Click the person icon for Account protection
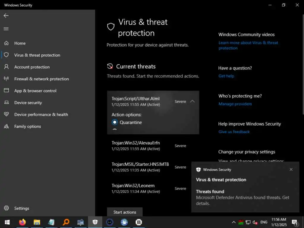The height and width of the screenshot is (228, 304). point(7,67)
